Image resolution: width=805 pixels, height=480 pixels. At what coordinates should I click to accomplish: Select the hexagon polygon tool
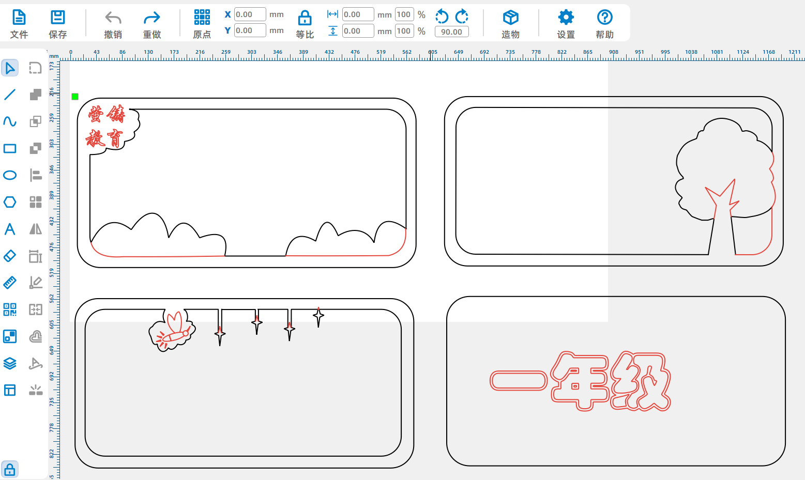click(10, 202)
